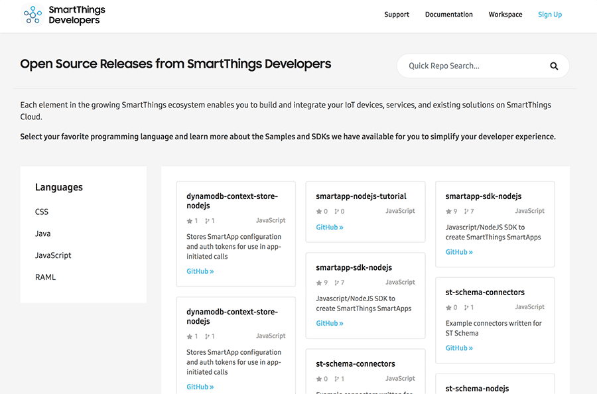Choose JavaScript from the Languages panel
597x394 pixels.
point(53,255)
